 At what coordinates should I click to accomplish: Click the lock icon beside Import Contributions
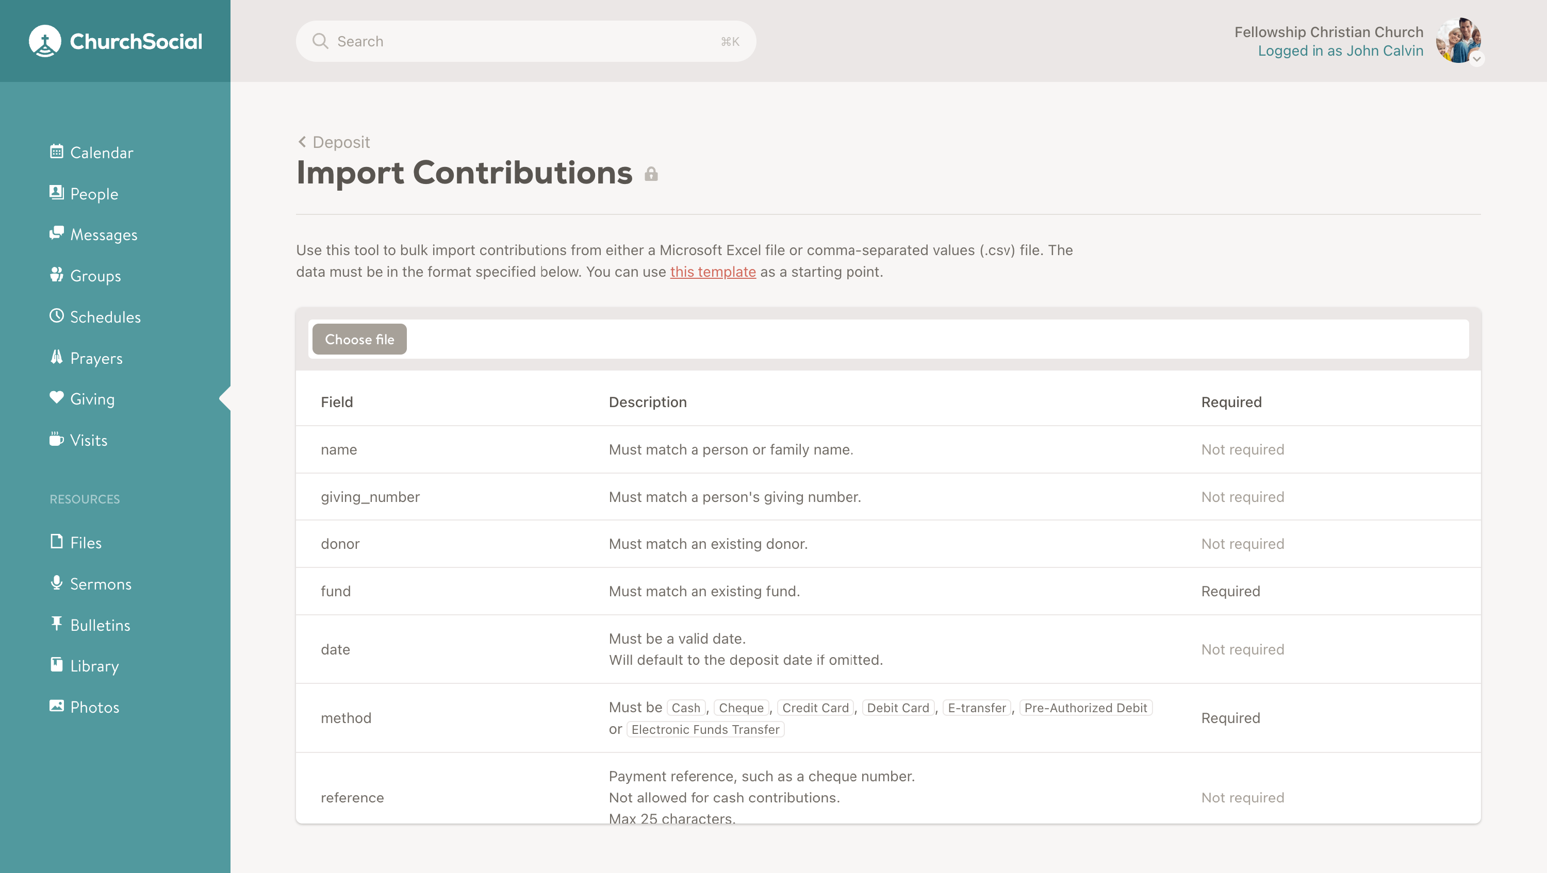(651, 175)
